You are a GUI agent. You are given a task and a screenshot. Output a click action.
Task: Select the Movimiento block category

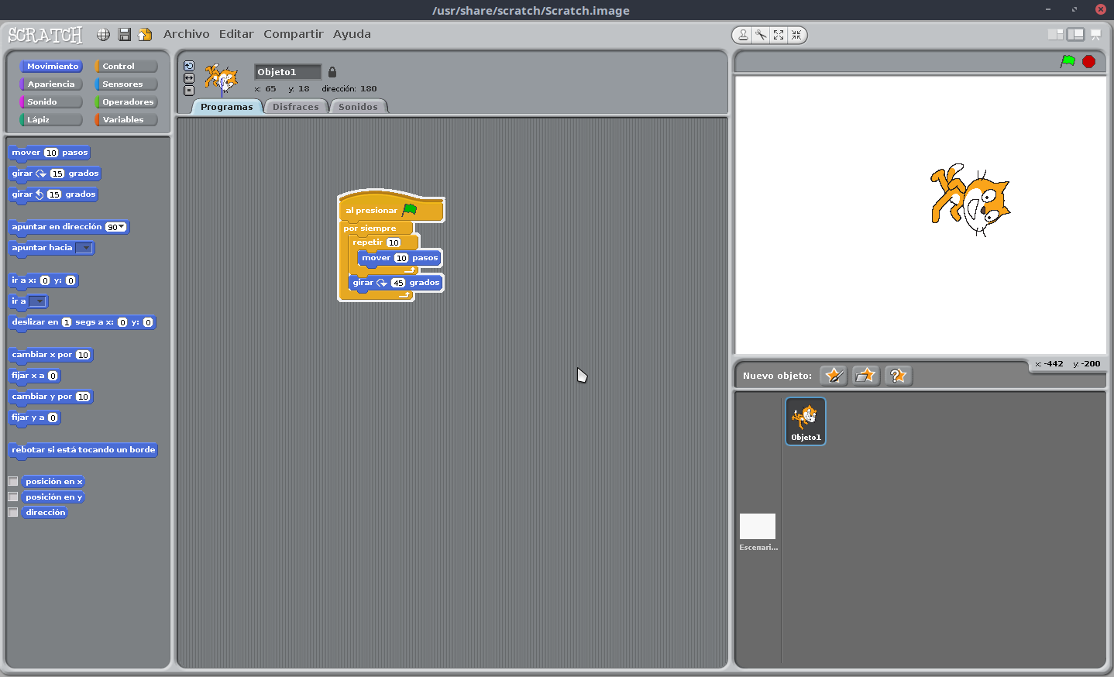[x=51, y=67]
